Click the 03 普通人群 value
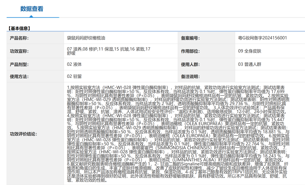 click(250, 64)
